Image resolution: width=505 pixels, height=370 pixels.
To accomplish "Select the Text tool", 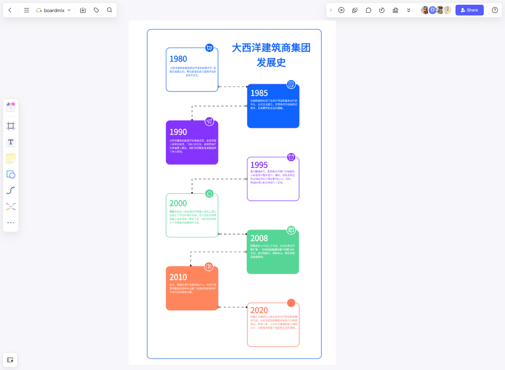I will tap(11, 142).
